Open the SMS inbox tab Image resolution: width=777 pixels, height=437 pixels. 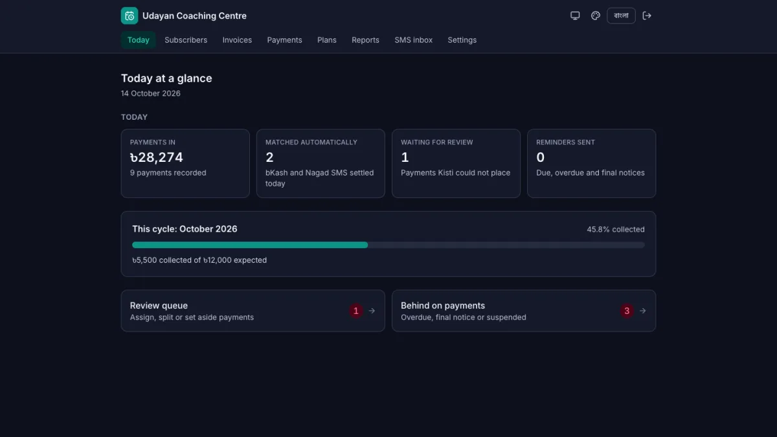pyautogui.click(x=414, y=40)
